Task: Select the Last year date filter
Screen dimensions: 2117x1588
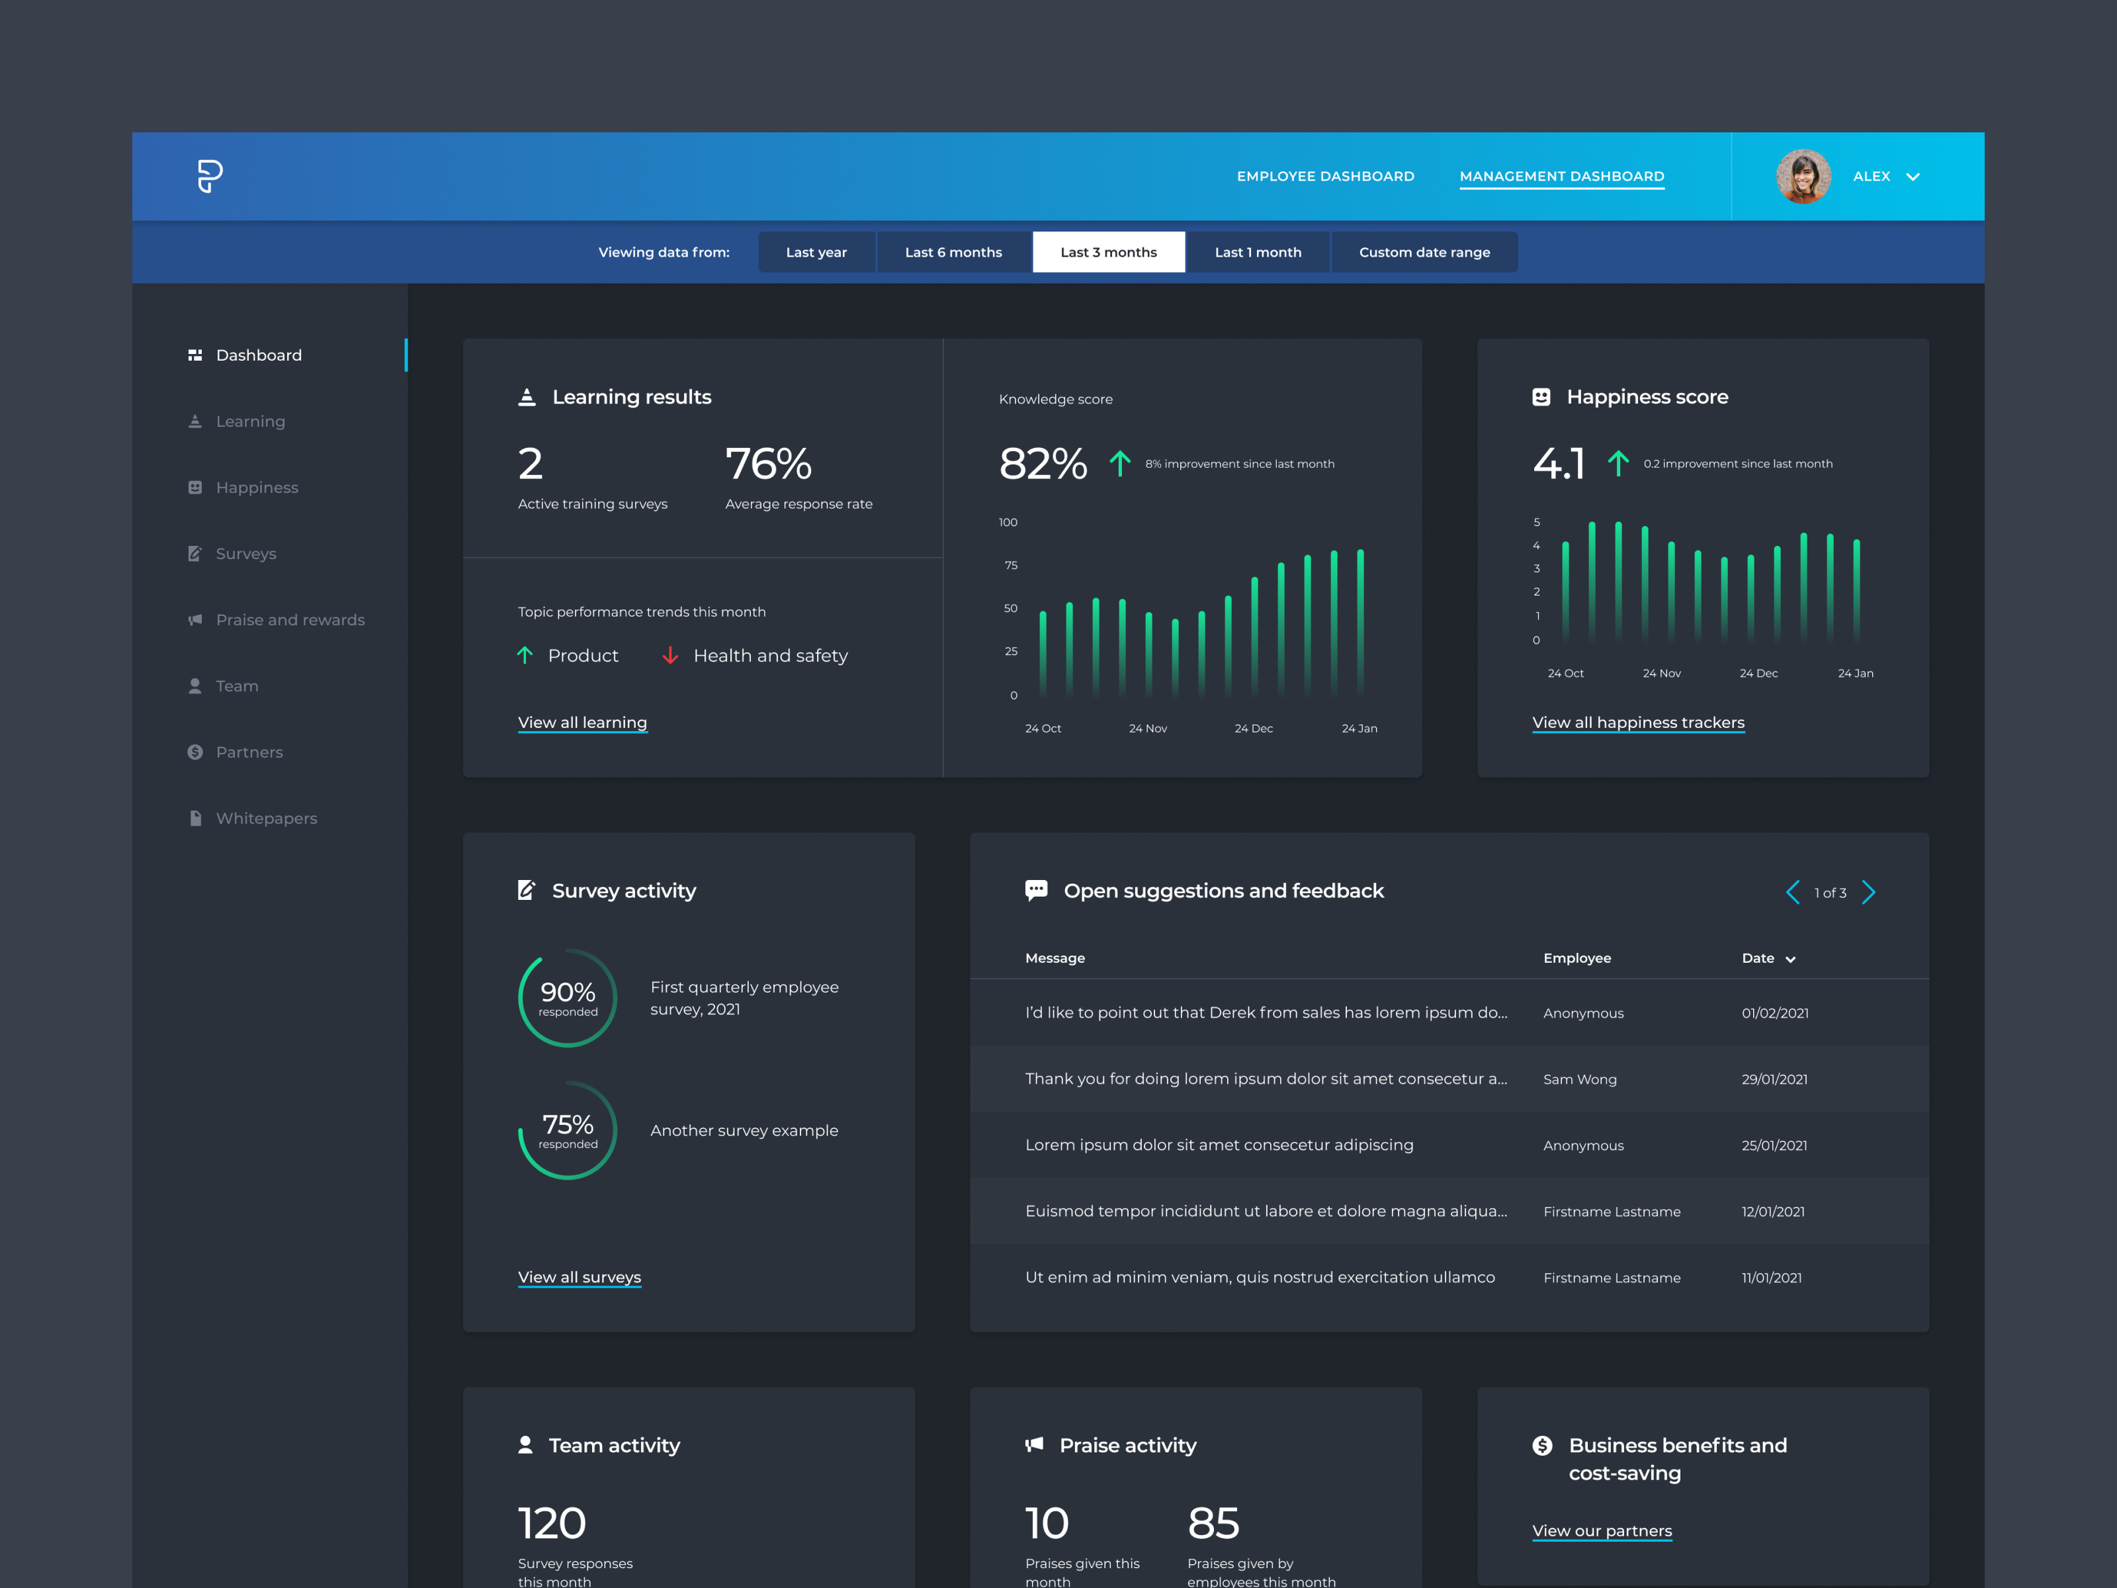Action: point(816,253)
